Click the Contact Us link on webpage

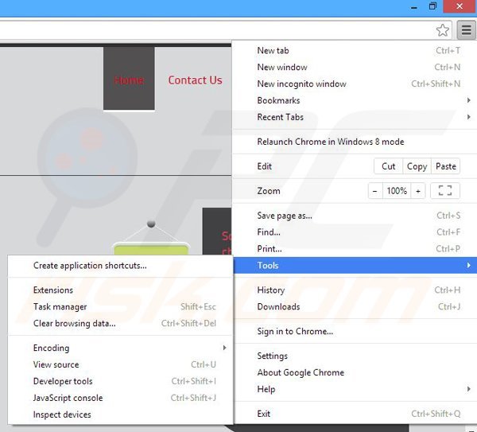(x=195, y=80)
